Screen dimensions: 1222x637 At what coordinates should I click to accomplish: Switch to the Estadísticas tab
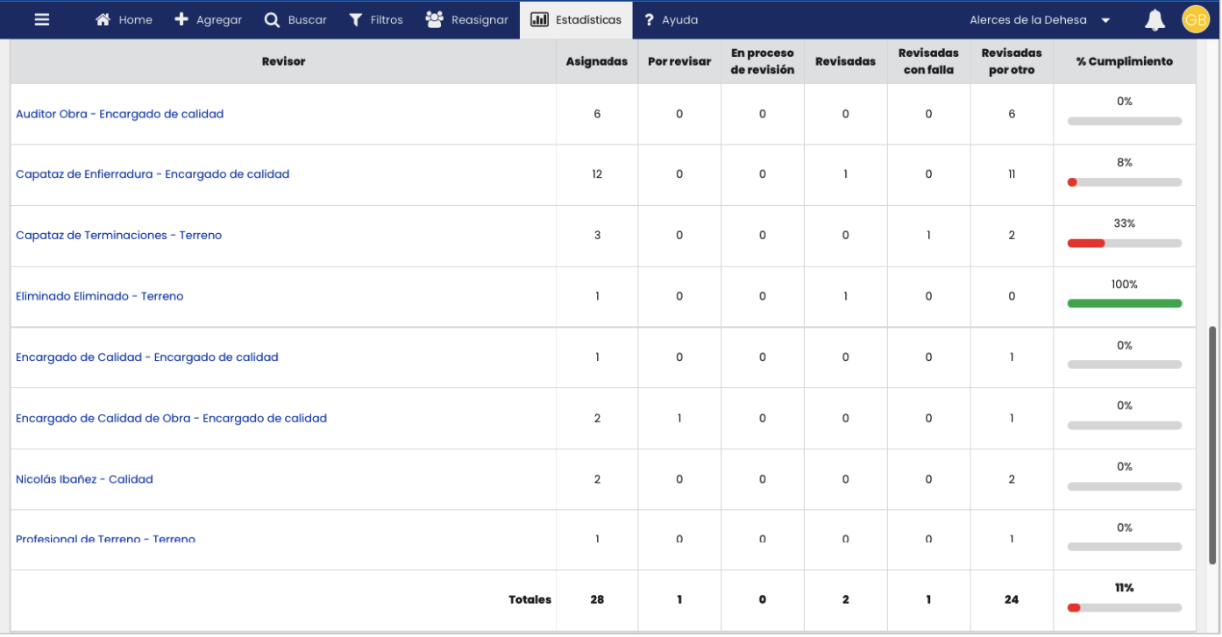pyautogui.click(x=576, y=19)
